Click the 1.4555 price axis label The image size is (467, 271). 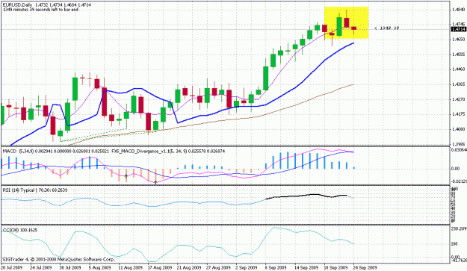[458, 54]
